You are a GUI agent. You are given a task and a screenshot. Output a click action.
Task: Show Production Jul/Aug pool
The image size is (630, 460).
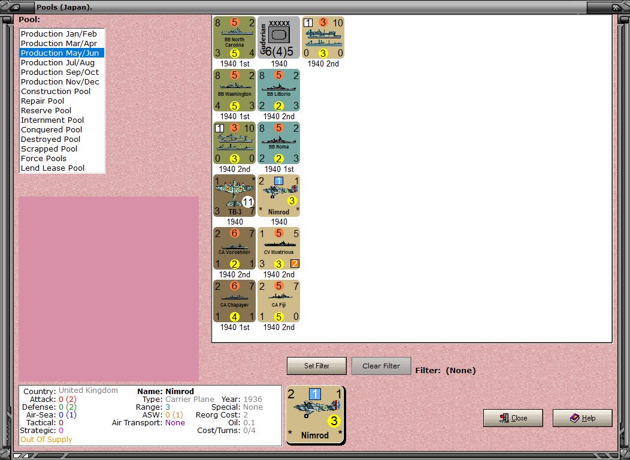pos(62,63)
